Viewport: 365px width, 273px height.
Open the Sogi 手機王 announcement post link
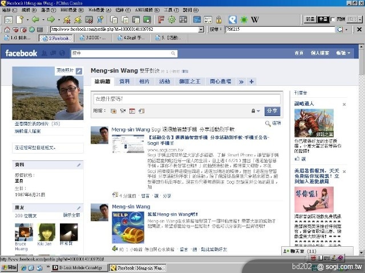pyautogui.click(x=208, y=140)
